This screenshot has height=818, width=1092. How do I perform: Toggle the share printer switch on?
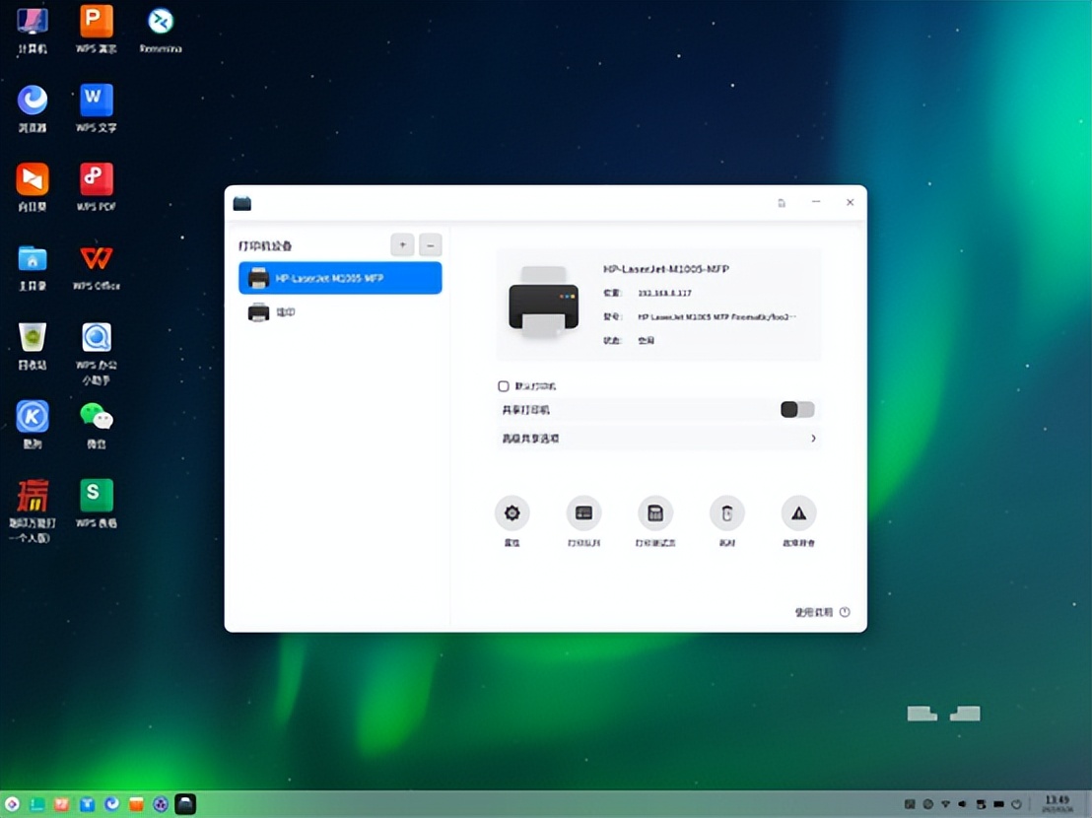coord(796,409)
